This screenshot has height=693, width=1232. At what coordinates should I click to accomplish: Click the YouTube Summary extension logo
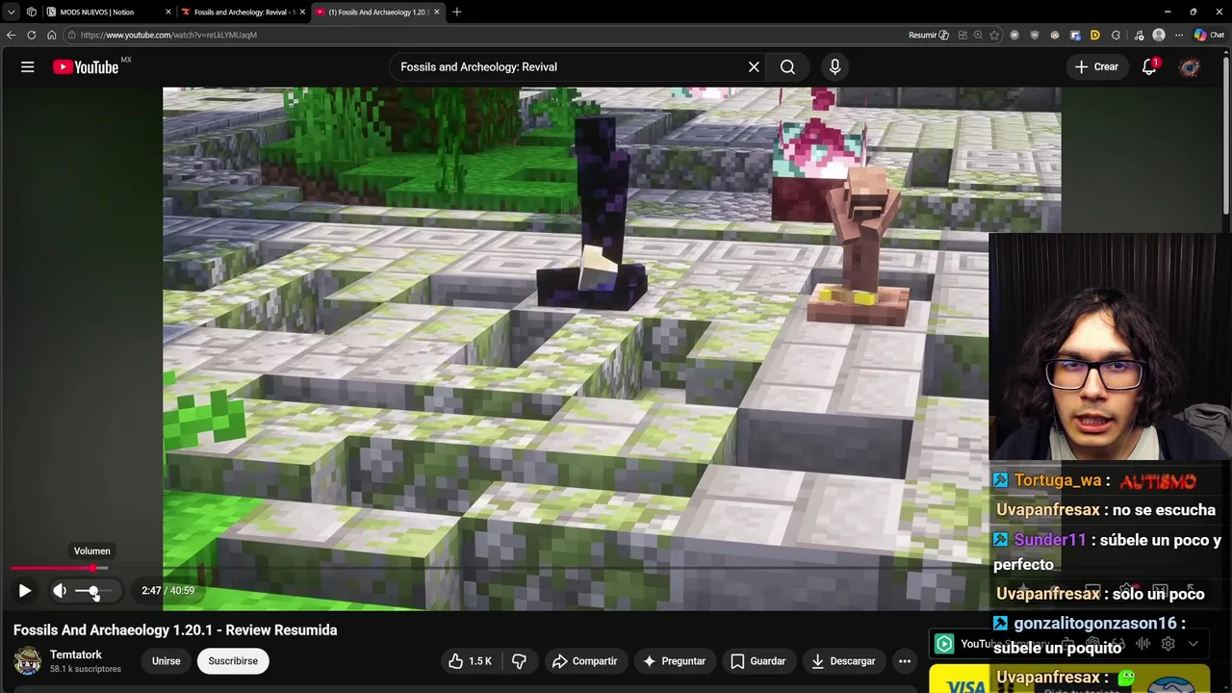[944, 644]
